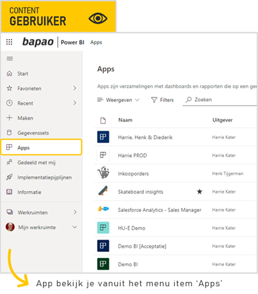Sort by the Naam column header
The width and height of the screenshot is (258, 294).
pyautogui.click(x=125, y=120)
